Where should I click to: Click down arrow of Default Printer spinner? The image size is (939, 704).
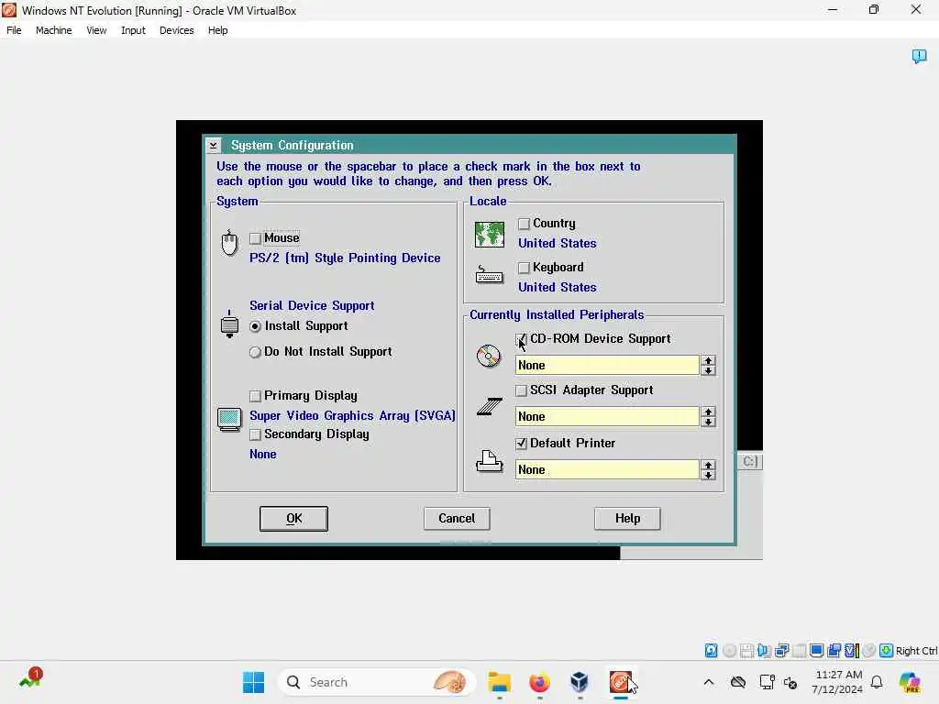click(x=709, y=475)
